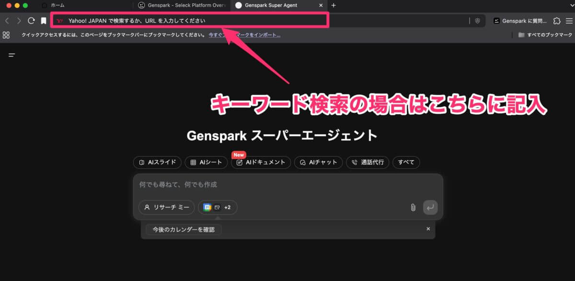Close the Genspark Super Agent tab
Screen dimensions: 575x281
321,5
